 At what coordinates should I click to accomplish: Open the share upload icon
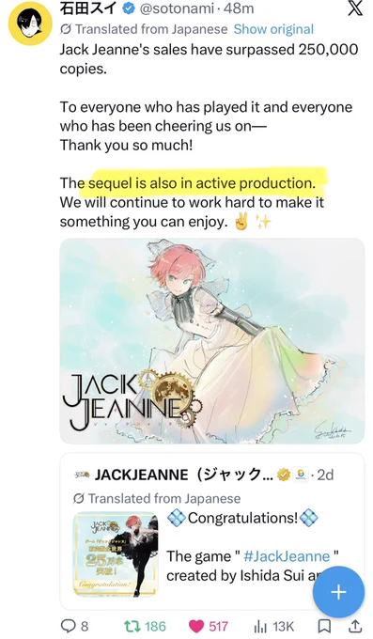355,627
